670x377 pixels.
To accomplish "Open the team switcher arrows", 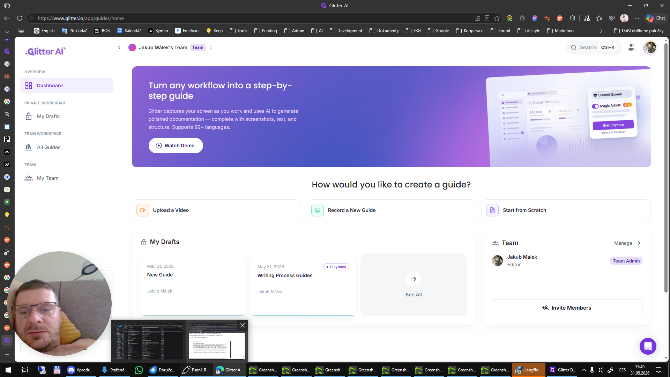I will (211, 47).
